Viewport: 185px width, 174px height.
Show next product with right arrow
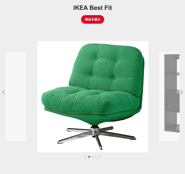pos(181,92)
